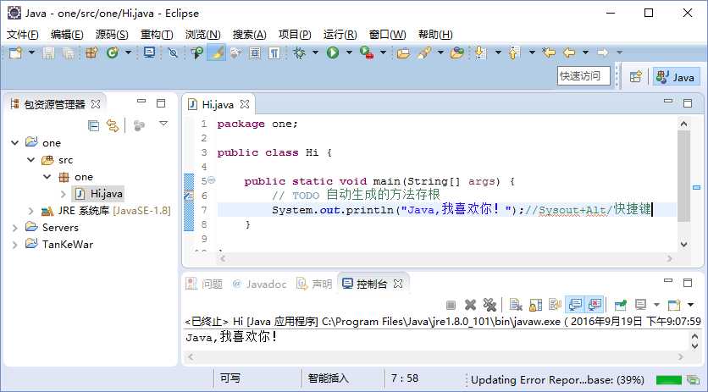The width and height of the screenshot is (708, 392).
Task: Expand the 'TanKeWar' project node
Action: click(x=15, y=245)
